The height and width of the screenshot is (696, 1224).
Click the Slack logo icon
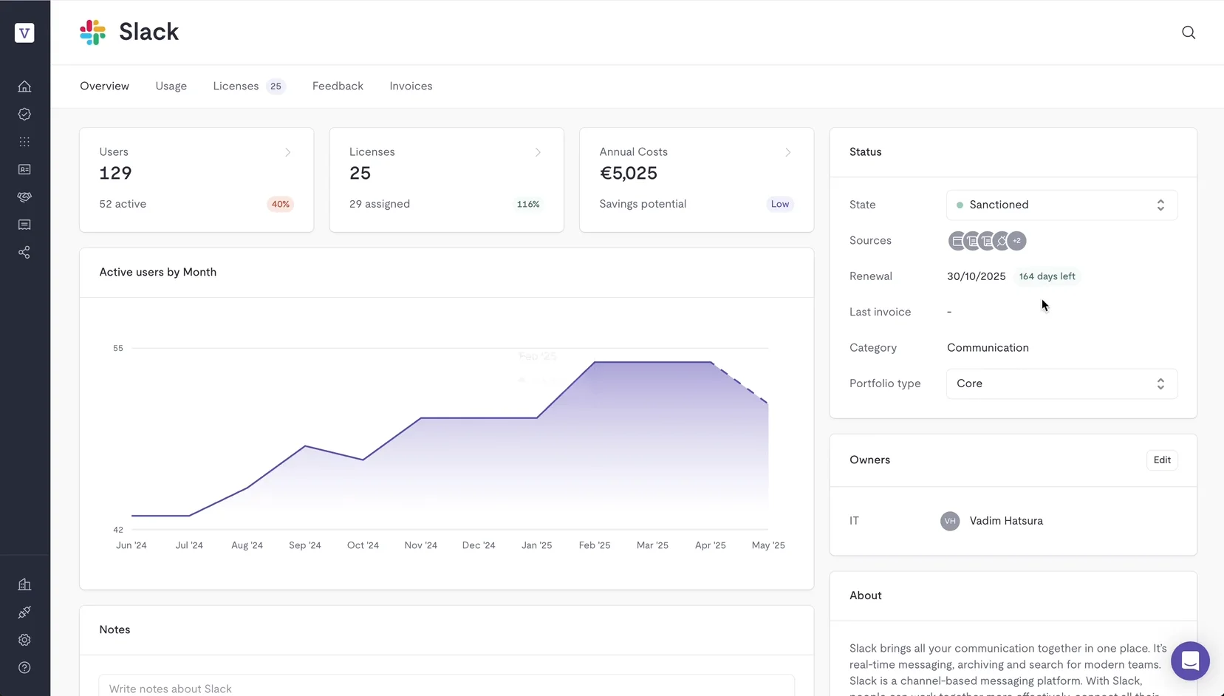[x=92, y=32]
